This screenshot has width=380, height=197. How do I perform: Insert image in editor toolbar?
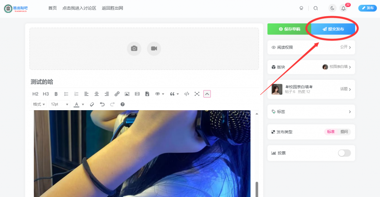tap(127, 94)
